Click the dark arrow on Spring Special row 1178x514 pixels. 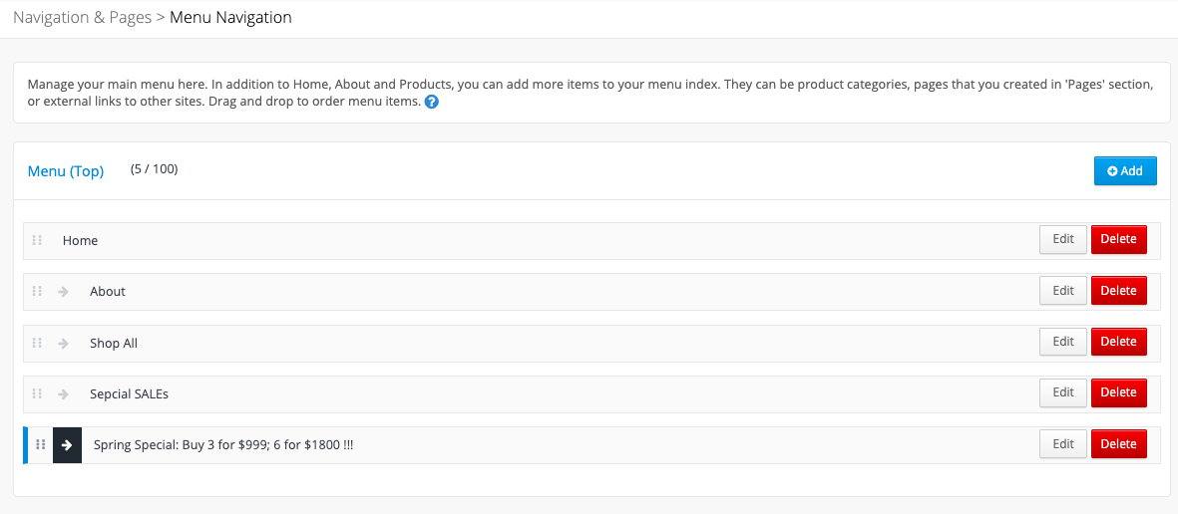coord(67,445)
